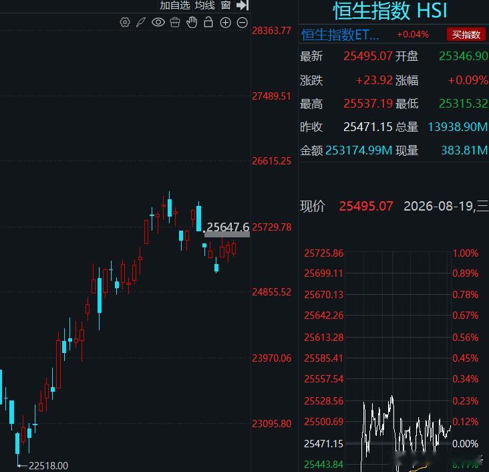Screen dimensions: 489x472
Task: Click axis label 23095.80
Action: [271, 424]
